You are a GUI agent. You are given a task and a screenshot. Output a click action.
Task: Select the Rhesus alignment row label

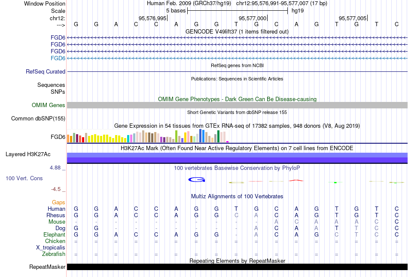pos(56,215)
